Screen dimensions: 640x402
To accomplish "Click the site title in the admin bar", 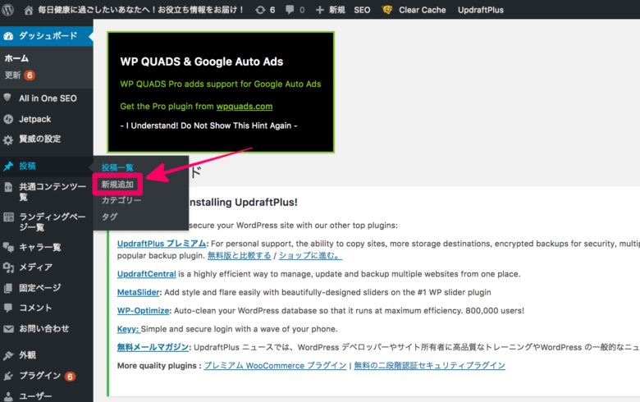I will (x=141, y=10).
